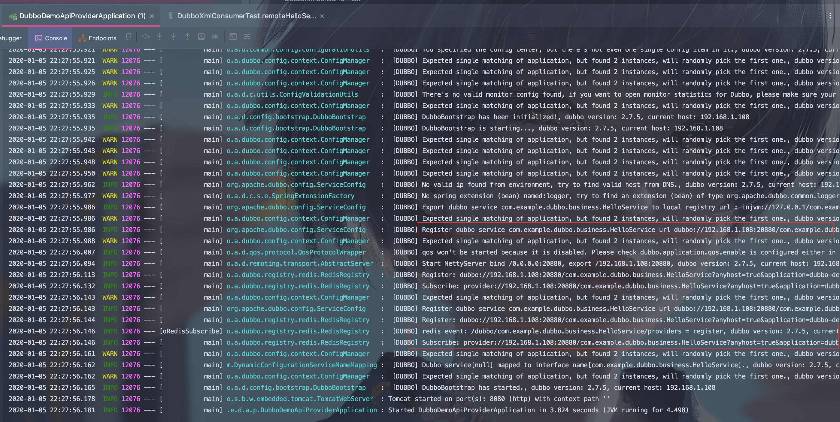Select the DubboDemoApiProviderApplication (1) run tab
840x422 pixels.
point(82,16)
